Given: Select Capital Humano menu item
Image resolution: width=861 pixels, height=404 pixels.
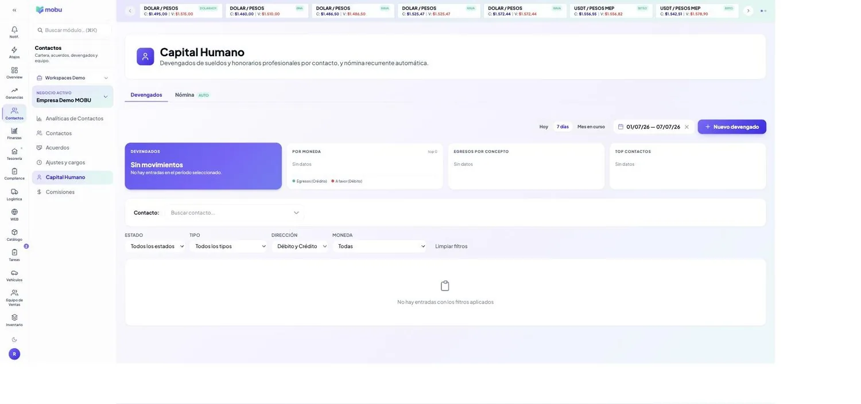Looking at the screenshot, I should 72,177.
